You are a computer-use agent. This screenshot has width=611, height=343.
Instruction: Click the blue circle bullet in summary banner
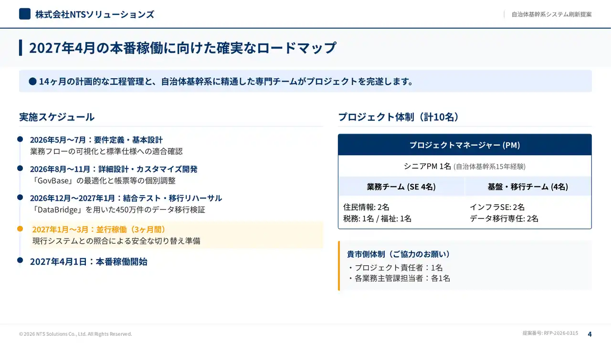[x=33, y=82]
